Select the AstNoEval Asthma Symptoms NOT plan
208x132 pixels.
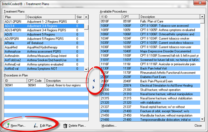pos(44,69)
